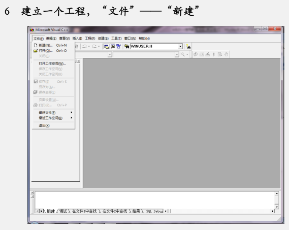The width and height of the screenshot is (289, 230).
Task: Open the WizardBar actions dropdown arrow
Action: pyautogui.click(x=187, y=54)
